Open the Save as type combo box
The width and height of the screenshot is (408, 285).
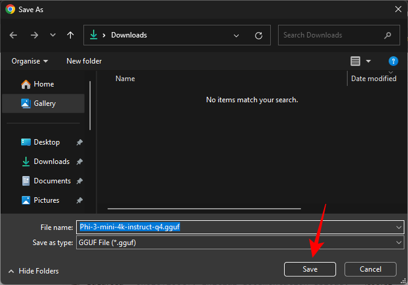click(x=240, y=243)
